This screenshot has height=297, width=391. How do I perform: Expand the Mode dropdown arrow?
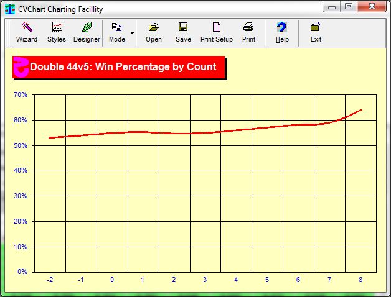132,32
